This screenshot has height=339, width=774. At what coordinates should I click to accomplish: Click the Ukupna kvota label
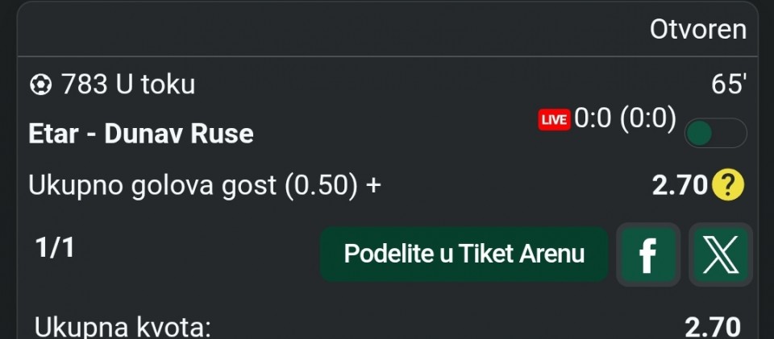tap(123, 327)
